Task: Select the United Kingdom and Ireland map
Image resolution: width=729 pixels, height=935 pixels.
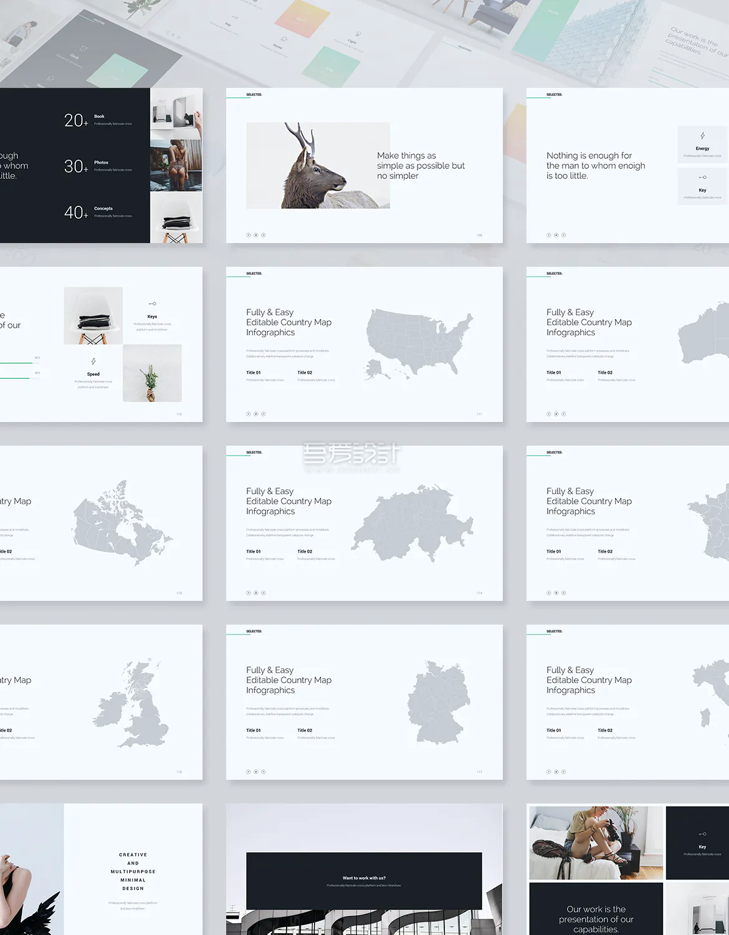Action: (133, 704)
